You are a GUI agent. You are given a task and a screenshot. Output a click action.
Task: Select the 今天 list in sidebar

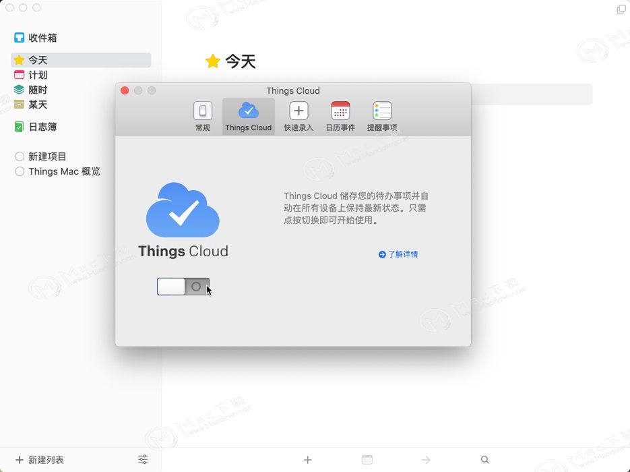[81, 60]
